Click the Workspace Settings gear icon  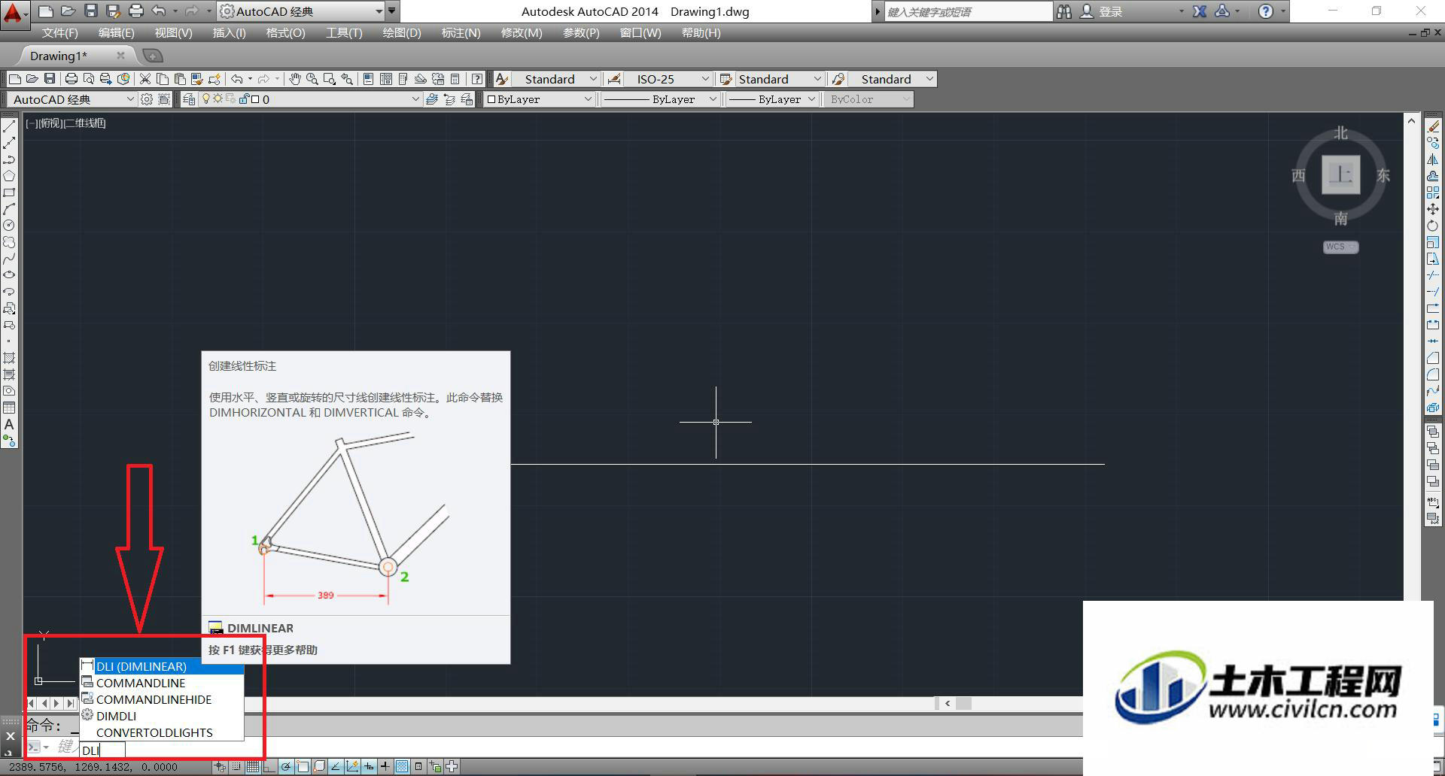[147, 99]
